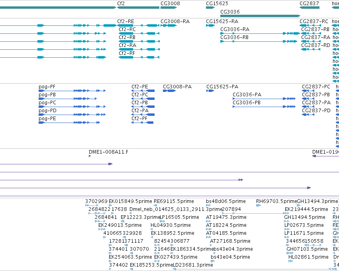Click the pog-PB protein label
The width and height of the screenshot is (339, 271).
pyautogui.click(x=47, y=95)
